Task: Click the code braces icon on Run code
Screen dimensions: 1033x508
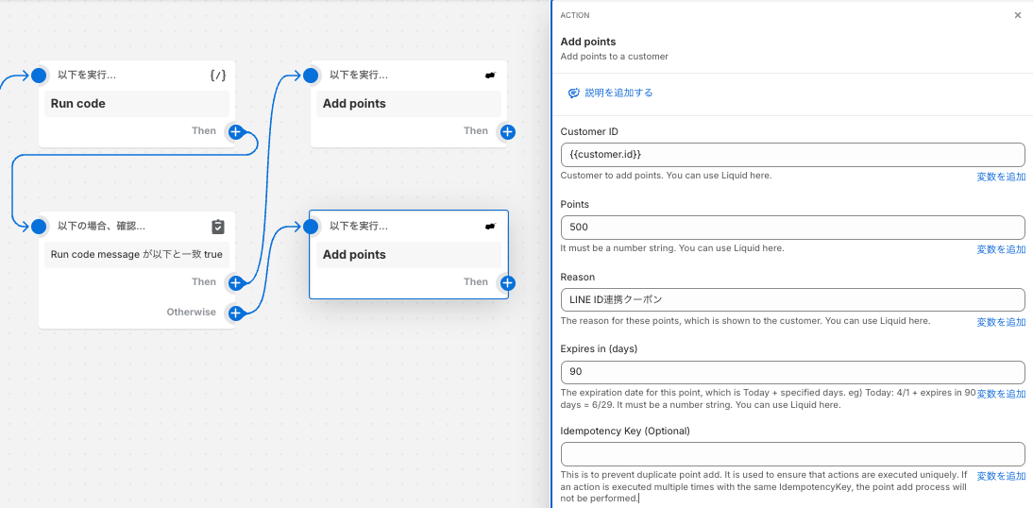Action: (218, 76)
